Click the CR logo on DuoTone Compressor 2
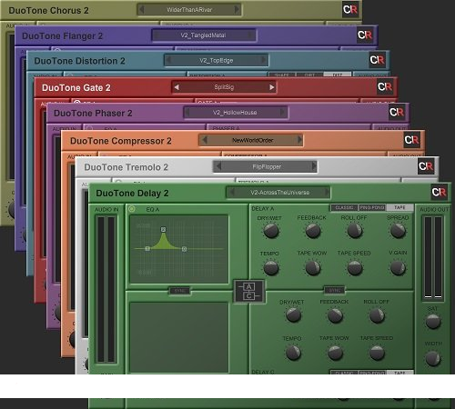This screenshot has height=409, width=455. 411,140
